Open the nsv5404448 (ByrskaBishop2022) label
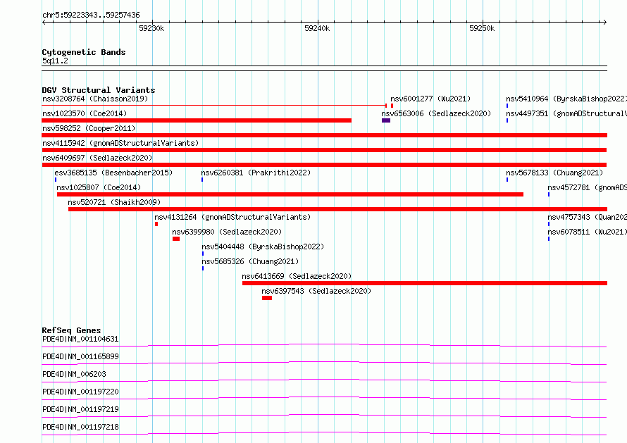 point(263,247)
